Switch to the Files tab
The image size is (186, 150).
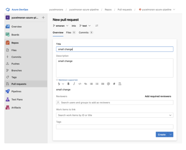tap(71, 33)
